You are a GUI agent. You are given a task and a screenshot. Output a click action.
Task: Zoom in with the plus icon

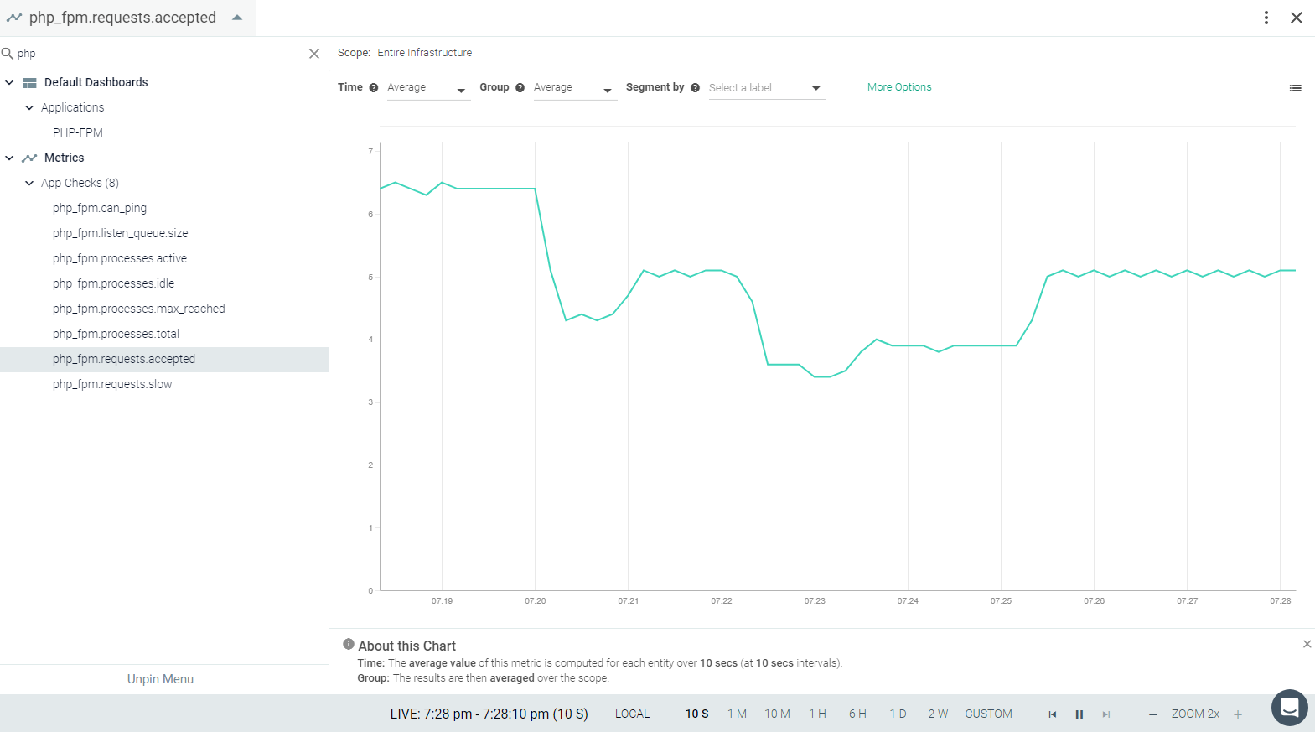coord(1238,714)
